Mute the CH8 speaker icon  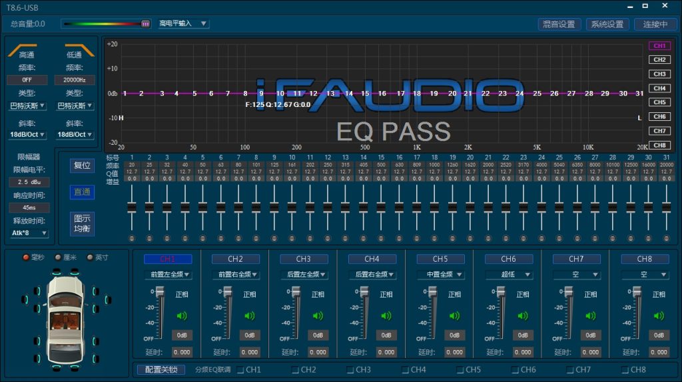[659, 316]
